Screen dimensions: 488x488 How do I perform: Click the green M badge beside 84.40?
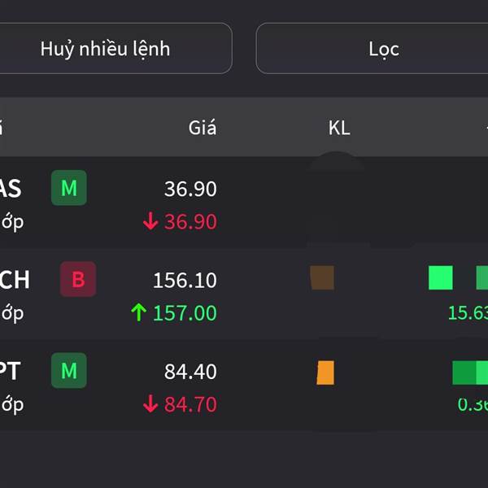click(x=69, y=371)
